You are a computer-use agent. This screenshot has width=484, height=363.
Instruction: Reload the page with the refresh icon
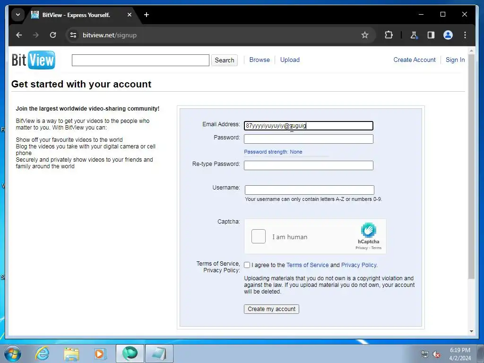click(53, 35)
